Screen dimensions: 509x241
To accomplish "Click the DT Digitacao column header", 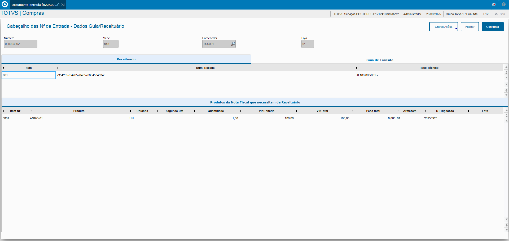I will coord(445,111).
